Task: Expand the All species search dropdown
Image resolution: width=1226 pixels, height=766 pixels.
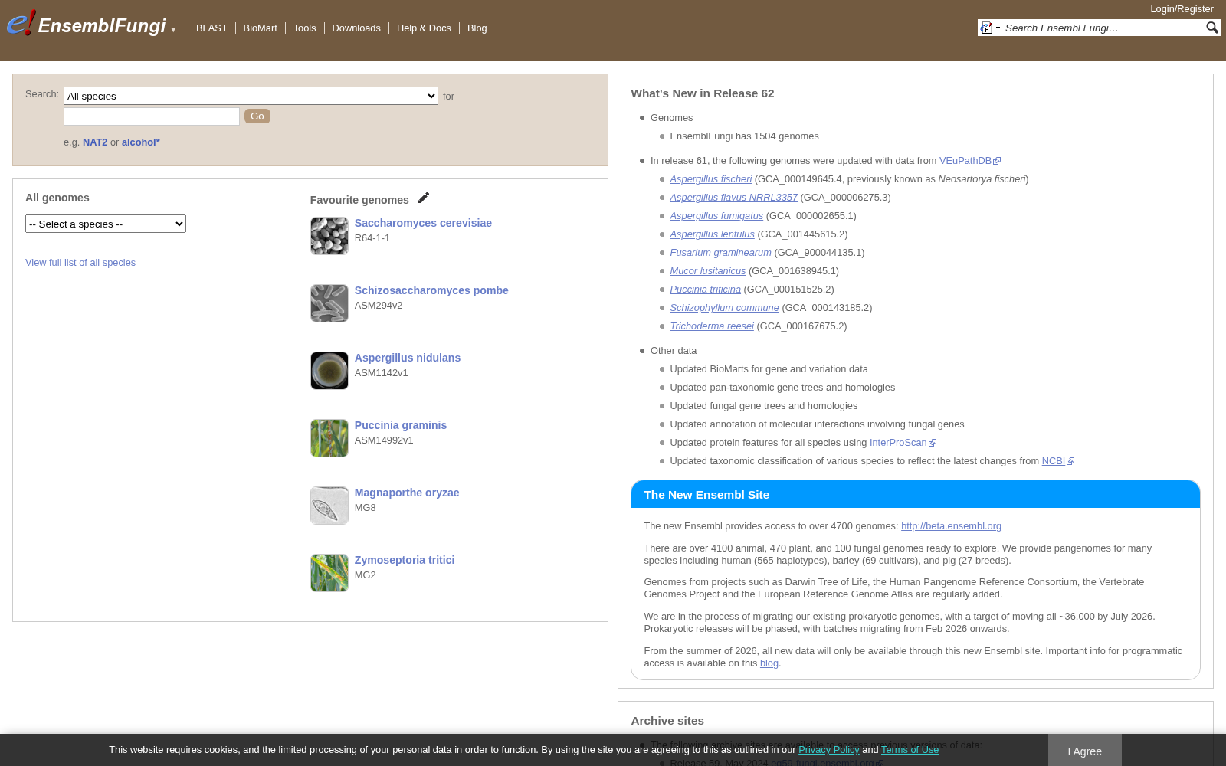Action: click(x=251, y=96)
